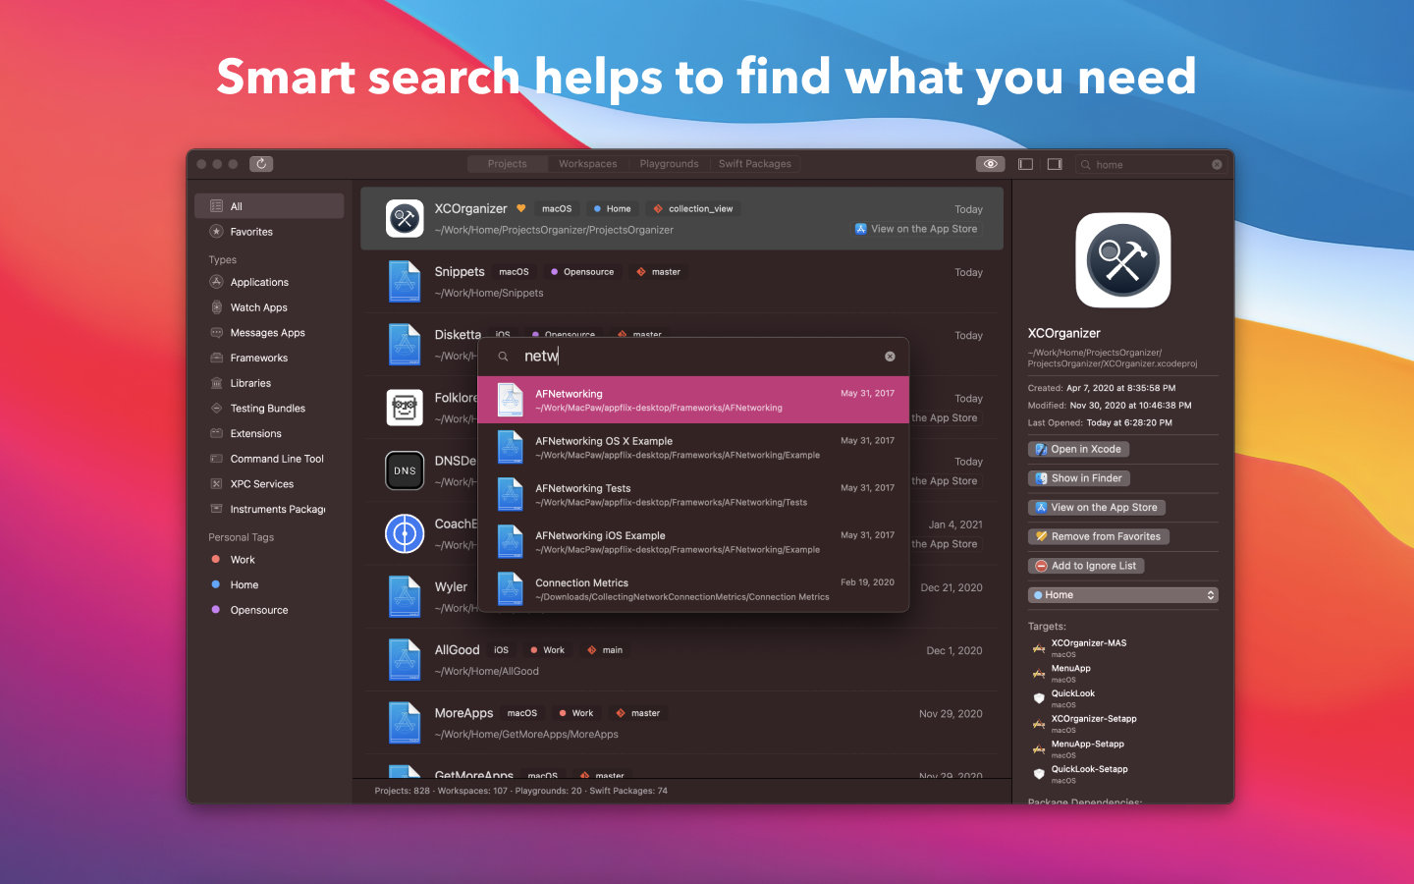Click the MenuApp-Setapp target
This screenshot has width=1414, height=884.
[x=1087, y=748]
